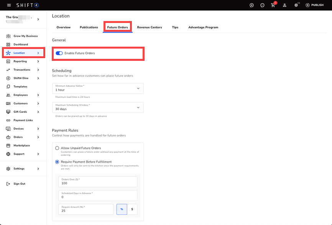Open the Tips tab
Viewport: 332px width, 225px height.
pos(175,27)
